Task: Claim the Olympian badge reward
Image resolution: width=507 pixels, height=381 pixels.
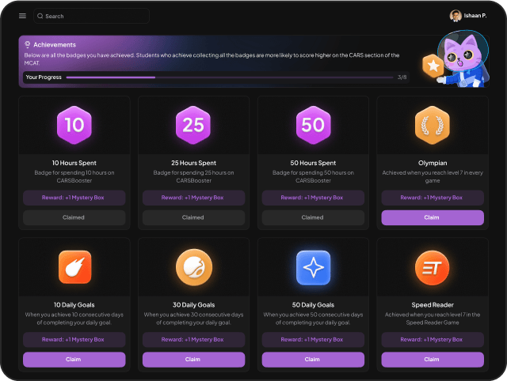Action: click(x=432, y=217)
